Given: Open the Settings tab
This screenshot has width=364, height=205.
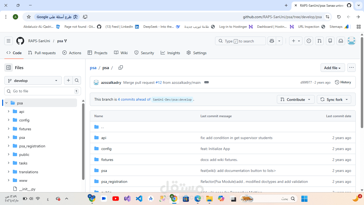Looking at the screenshot, I should click(196, 53).
